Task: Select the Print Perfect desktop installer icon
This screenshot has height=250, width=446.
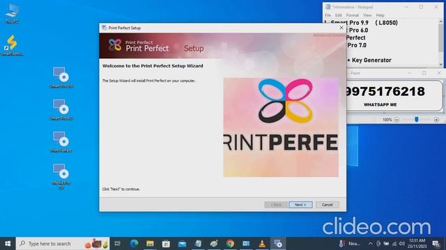Action: (61, 142)
